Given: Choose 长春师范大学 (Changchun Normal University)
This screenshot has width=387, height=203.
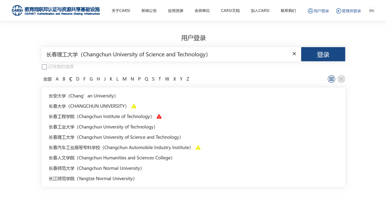Looking at the screenshot, I should point(96,168).
